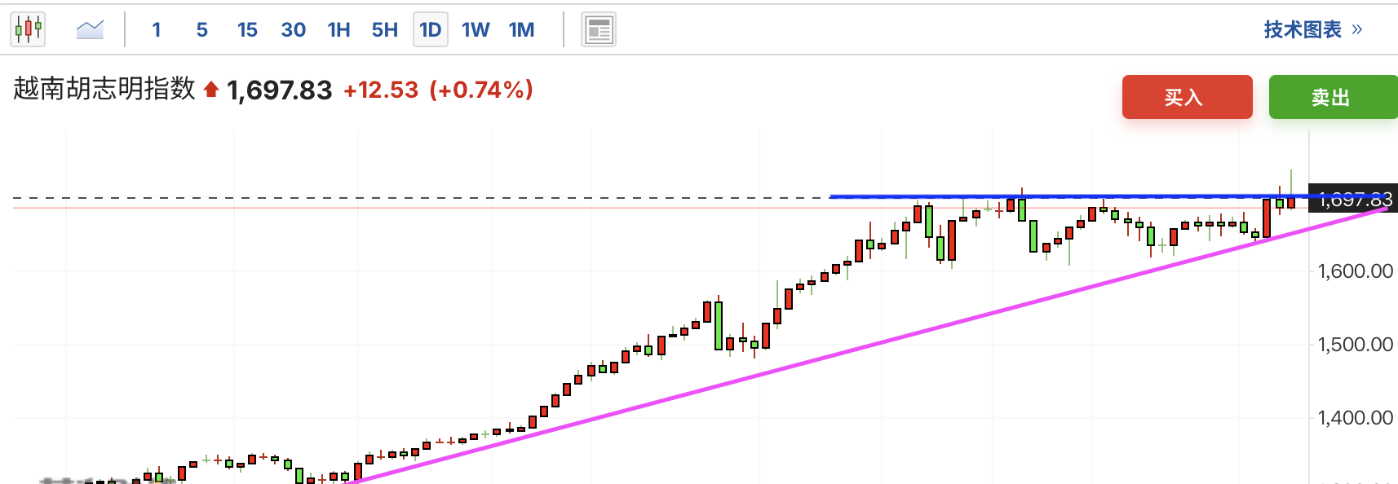Expand the » chevron beside 技术图表

click(1357, 30)
